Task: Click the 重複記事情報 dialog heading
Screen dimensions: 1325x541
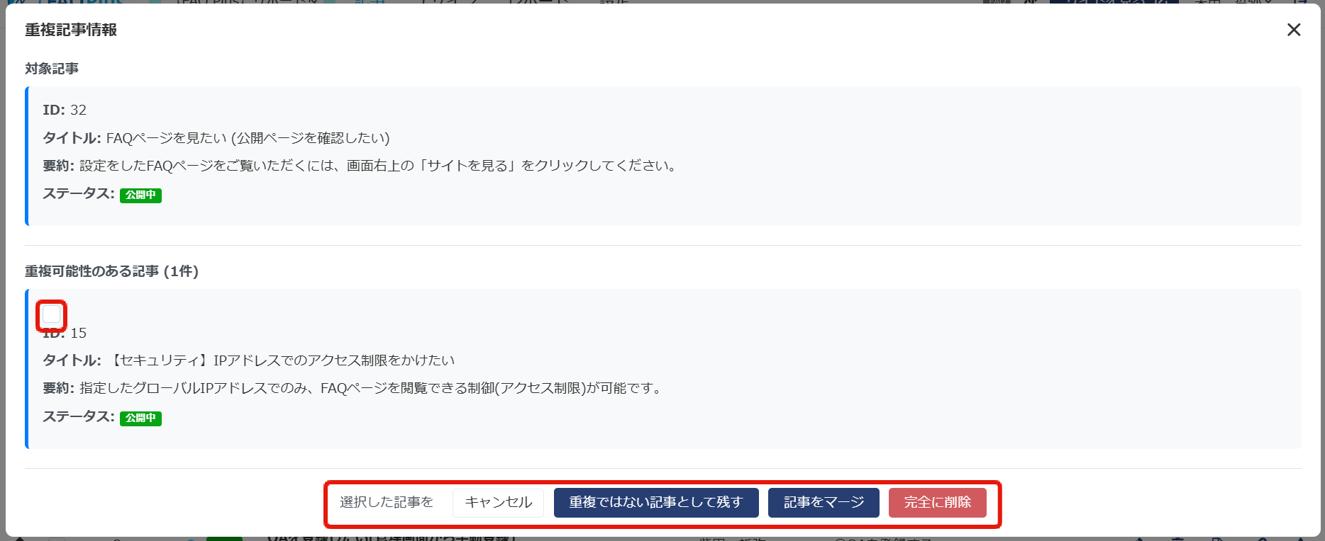Action: tap(71, 30)
